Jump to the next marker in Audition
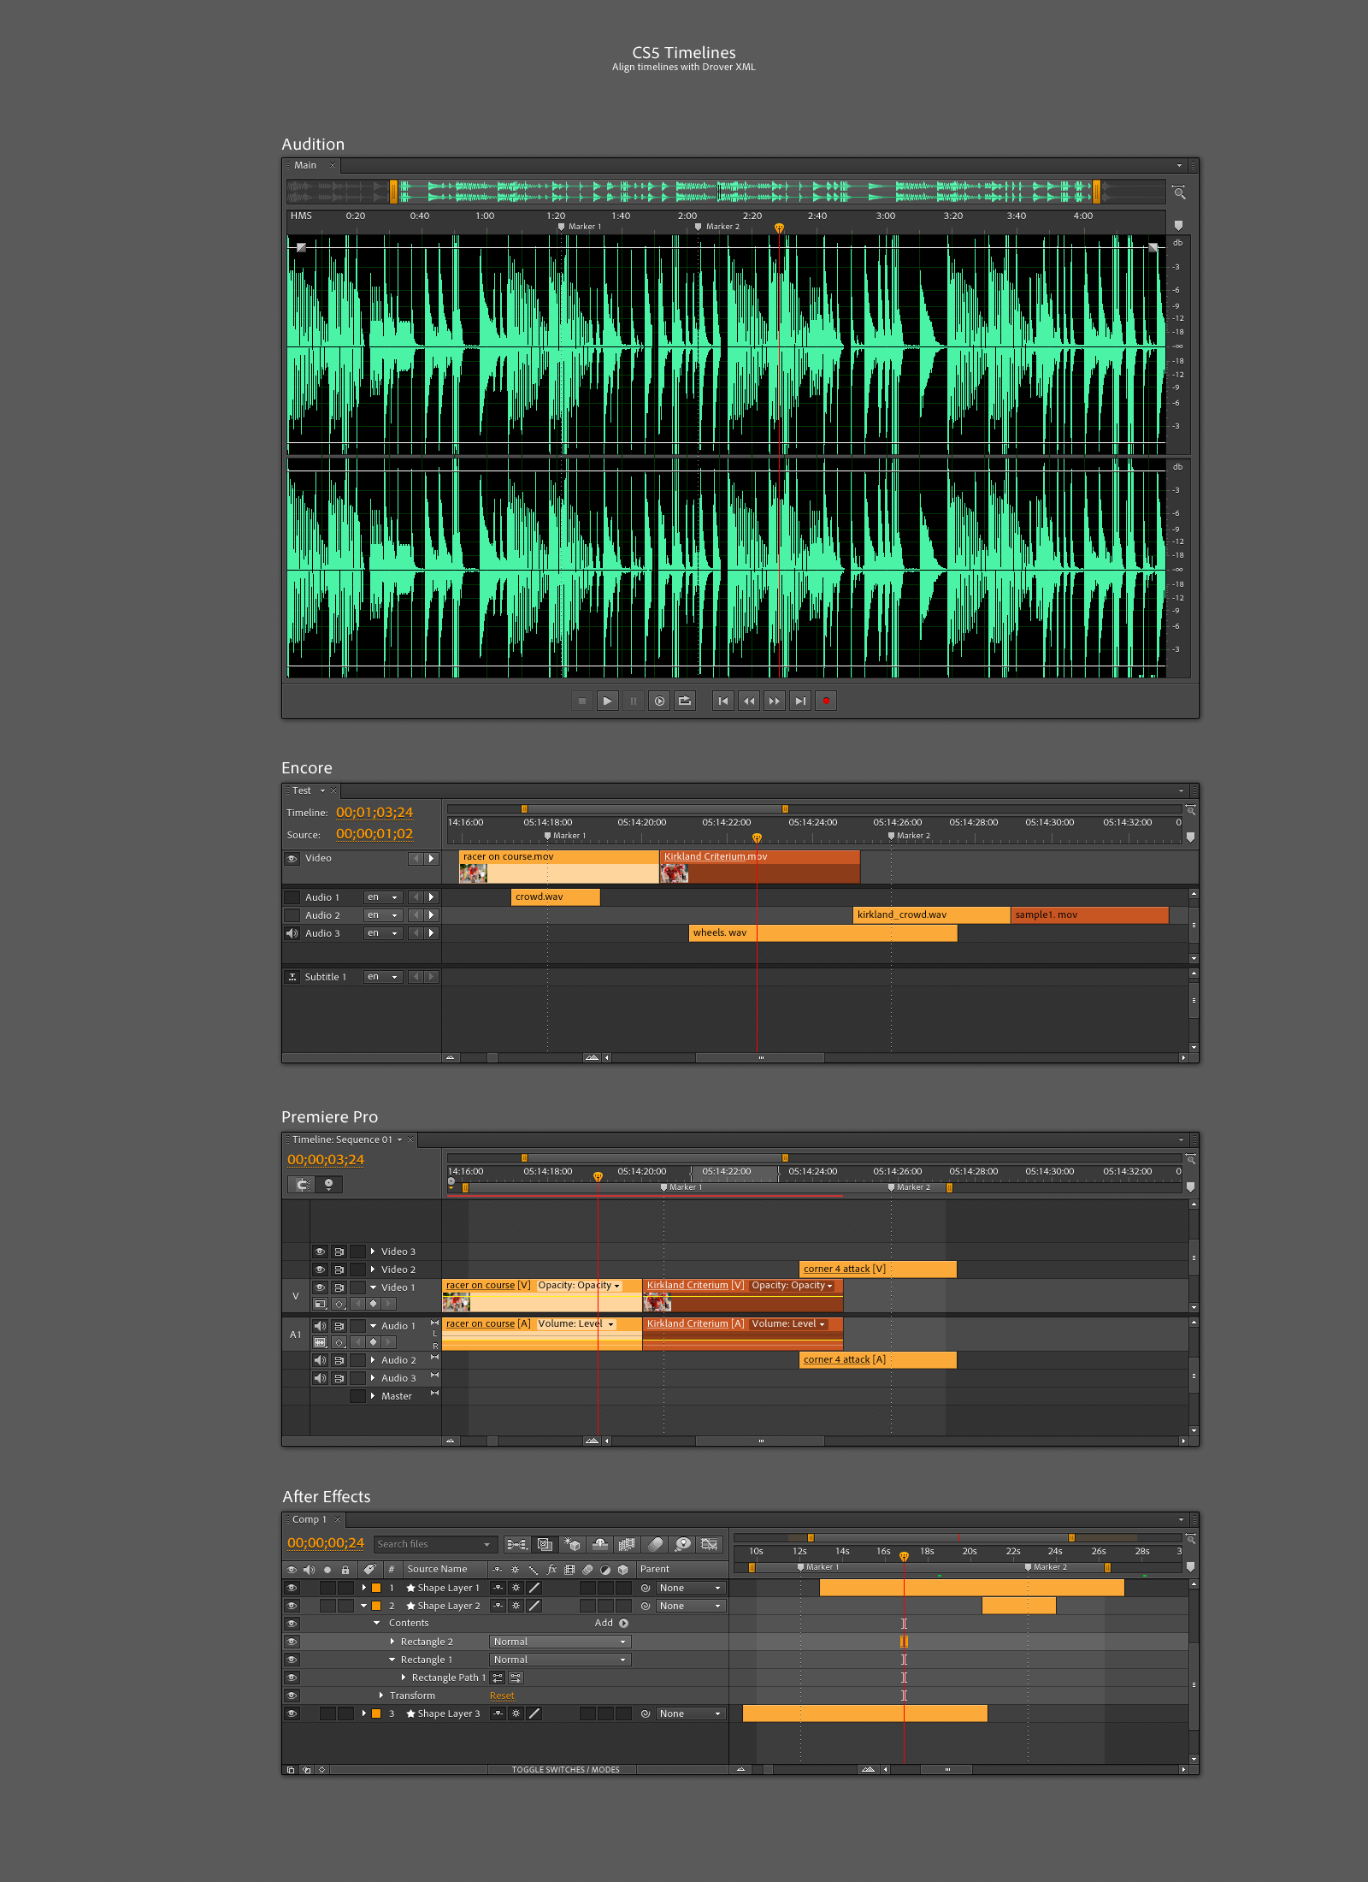Viewport: 1368px width, 1882px height. (x=800, y=701)
